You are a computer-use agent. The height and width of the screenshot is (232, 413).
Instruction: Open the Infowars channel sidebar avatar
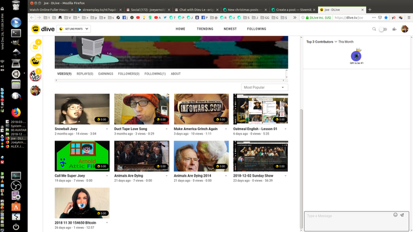35,76
